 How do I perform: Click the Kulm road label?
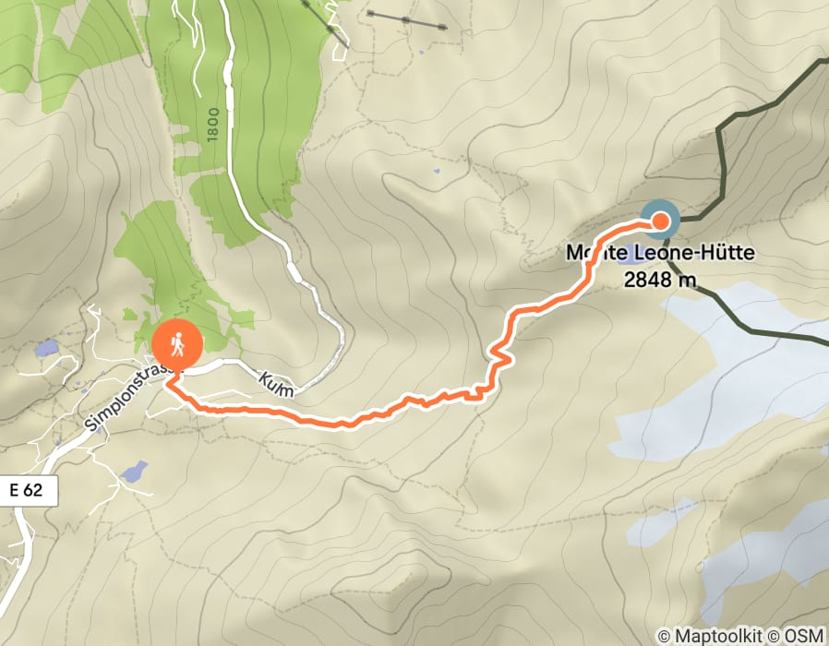tap(277, 384)
